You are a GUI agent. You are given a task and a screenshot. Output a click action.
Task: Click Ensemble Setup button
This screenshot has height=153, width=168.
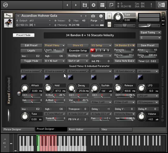(x=78, y=51)
